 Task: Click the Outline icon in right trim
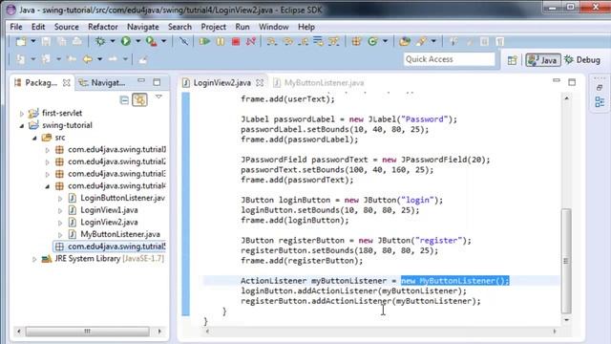(600, 102)
